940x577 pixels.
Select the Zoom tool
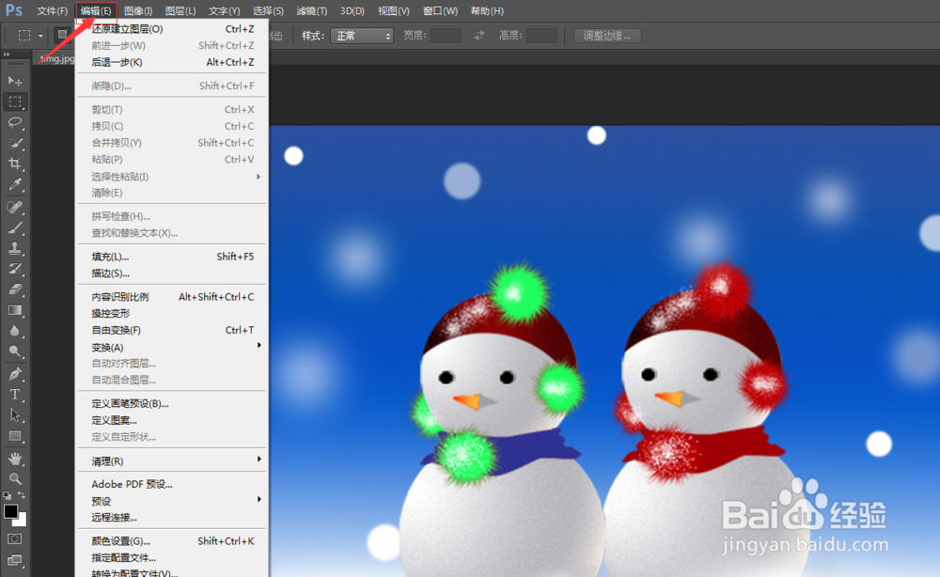(15, 478)
